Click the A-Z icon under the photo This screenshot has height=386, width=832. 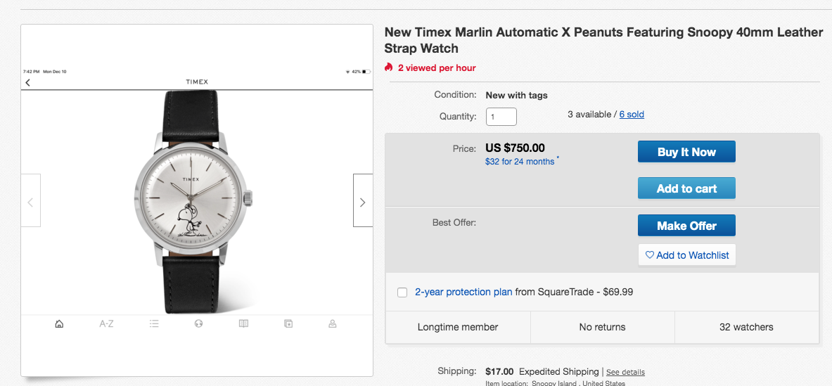pos(106,324)
